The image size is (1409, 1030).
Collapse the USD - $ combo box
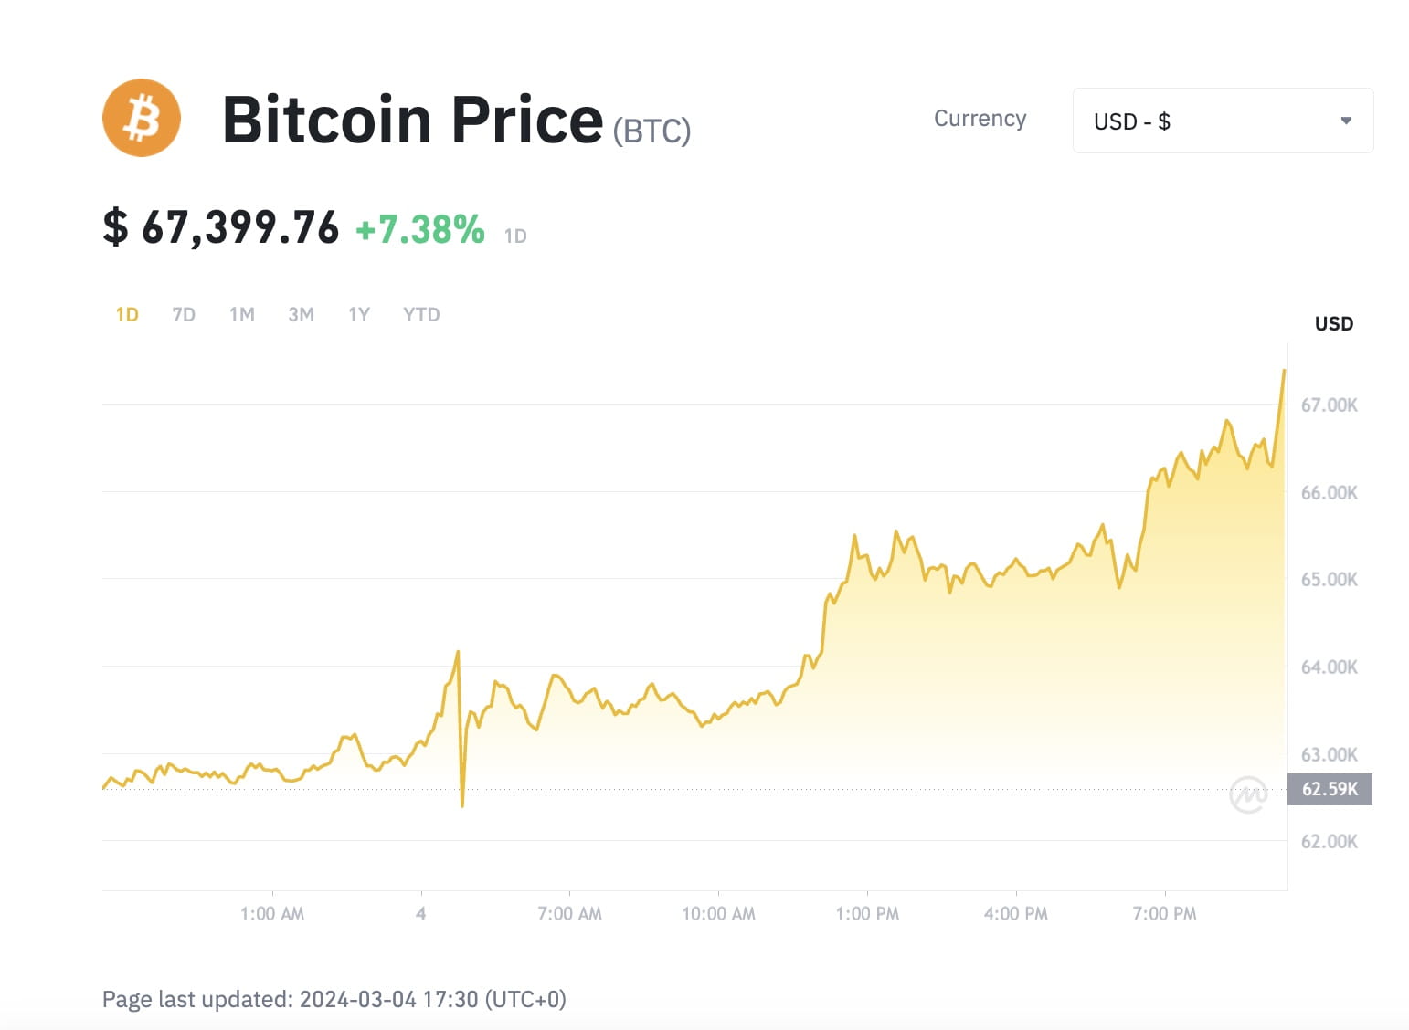pyautogui.click(x=1222, y=120)
